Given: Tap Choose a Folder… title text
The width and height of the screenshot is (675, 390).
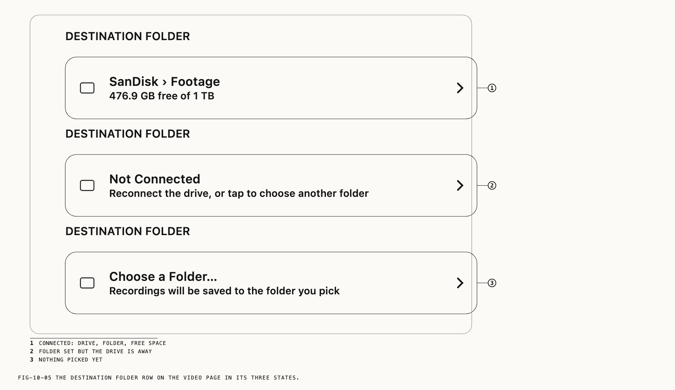Looking at the screenshot, I should (163, 276).
